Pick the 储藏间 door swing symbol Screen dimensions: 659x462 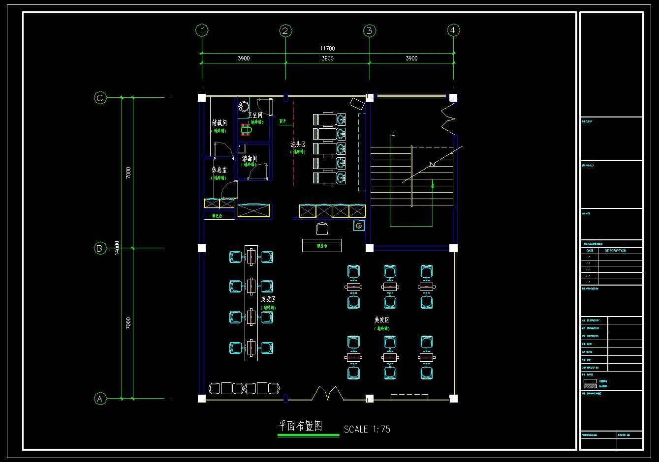(x=224, y=149)
